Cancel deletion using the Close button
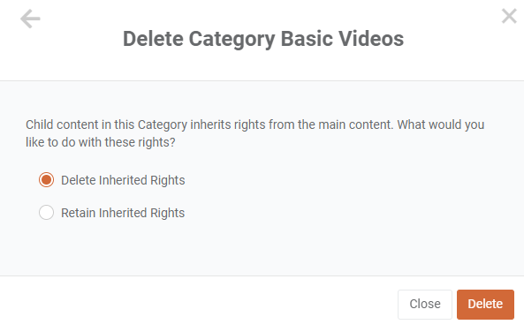 pos(425,305)
